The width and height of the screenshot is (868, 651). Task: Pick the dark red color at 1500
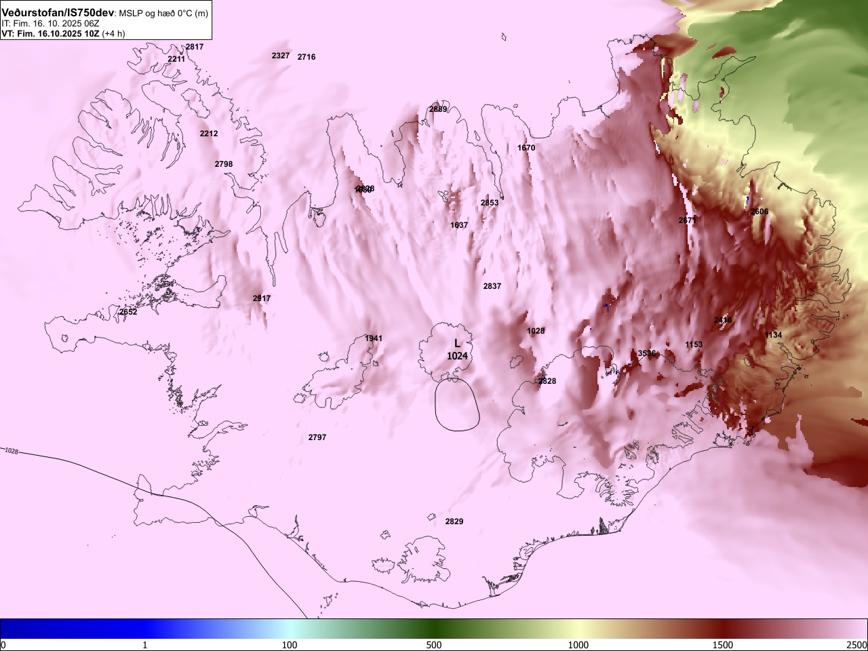click(x=723, y=629)
